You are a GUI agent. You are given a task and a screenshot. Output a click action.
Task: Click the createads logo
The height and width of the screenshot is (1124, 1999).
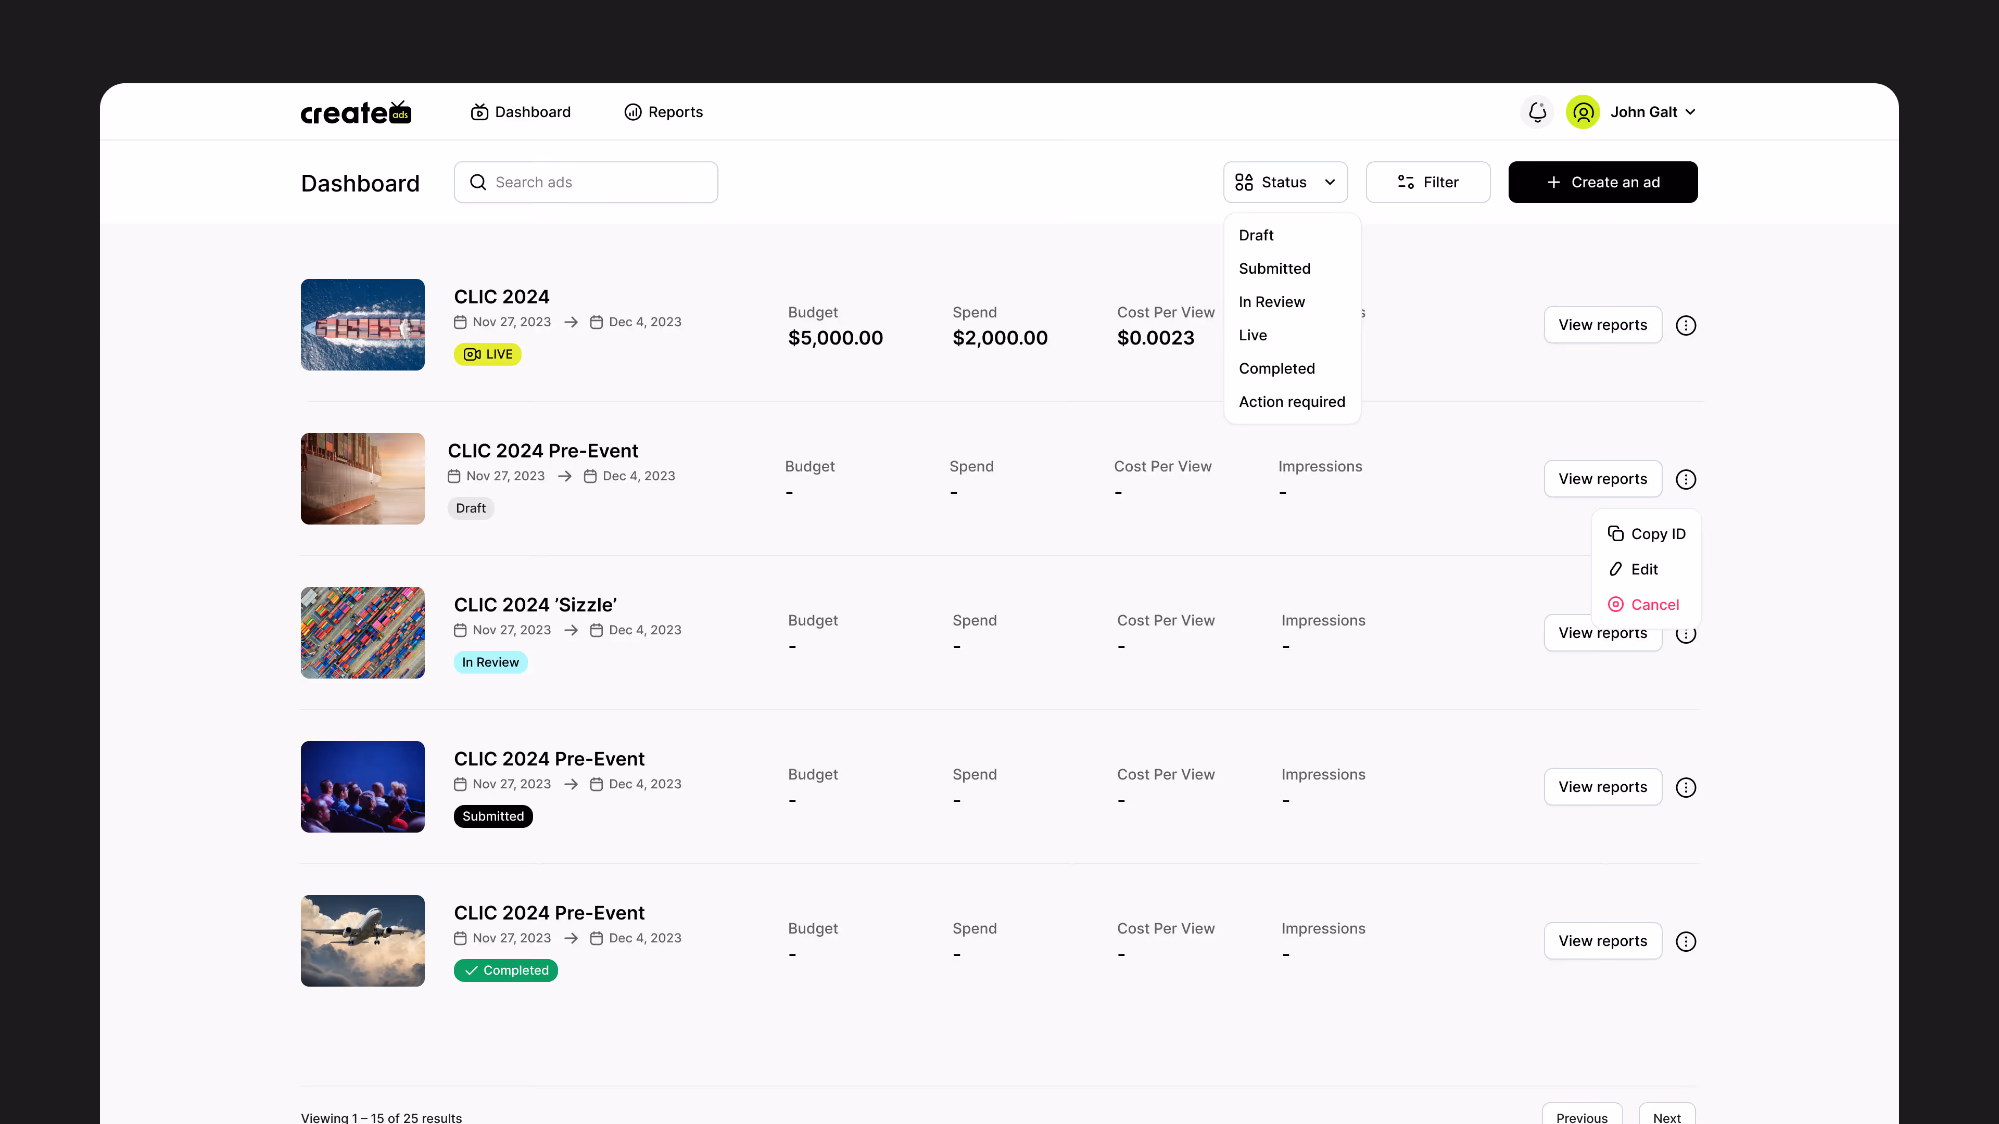pos(356,112)
